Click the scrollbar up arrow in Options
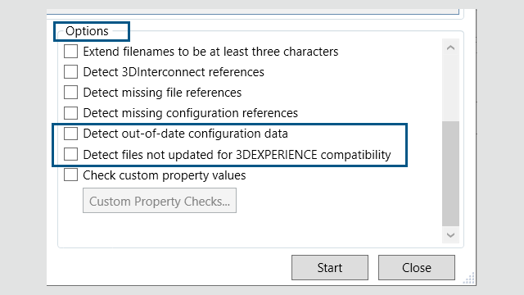524x295 pixels. pyautogui.click(x=450, y=48)
